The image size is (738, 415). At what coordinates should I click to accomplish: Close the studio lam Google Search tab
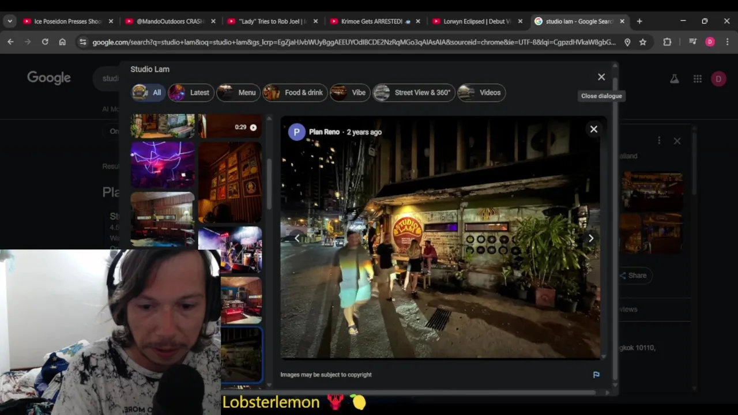click(x=622, y=21)
